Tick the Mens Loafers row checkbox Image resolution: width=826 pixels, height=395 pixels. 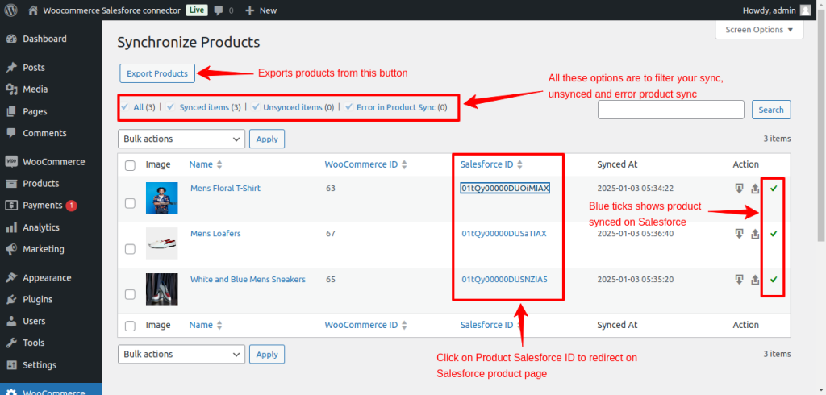(130, 248)
